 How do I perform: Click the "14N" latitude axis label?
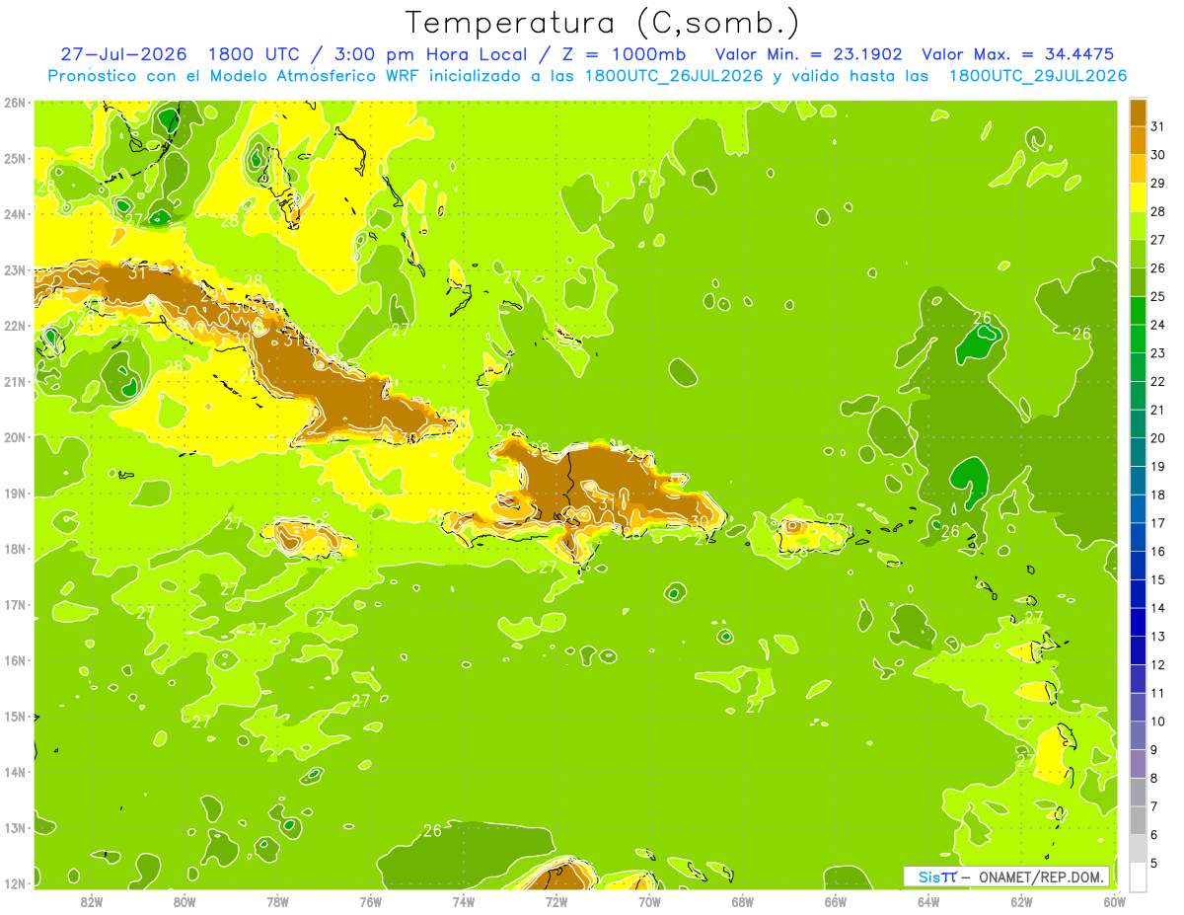coord(15,772)
